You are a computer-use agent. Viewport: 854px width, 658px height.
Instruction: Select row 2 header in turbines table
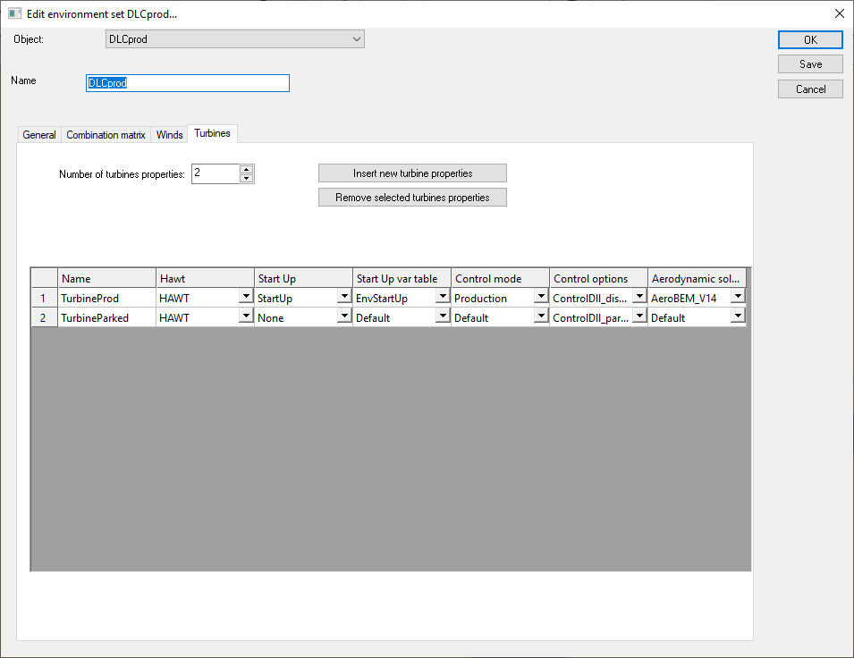(x=44, y=317)
